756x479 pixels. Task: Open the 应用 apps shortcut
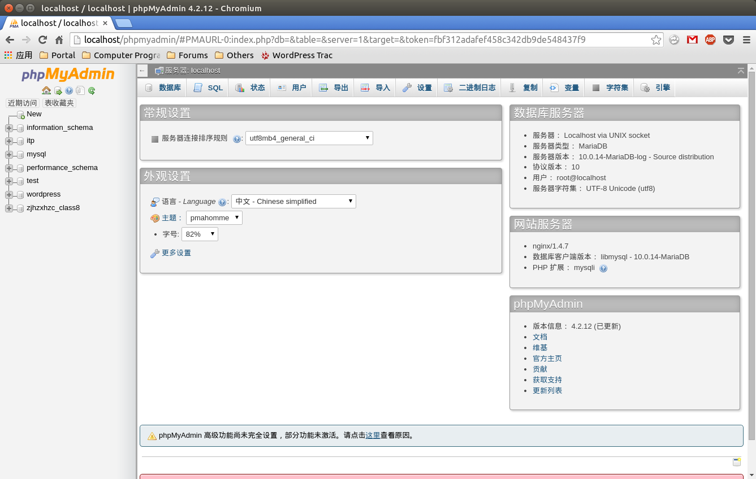click(x=18, y=55)
